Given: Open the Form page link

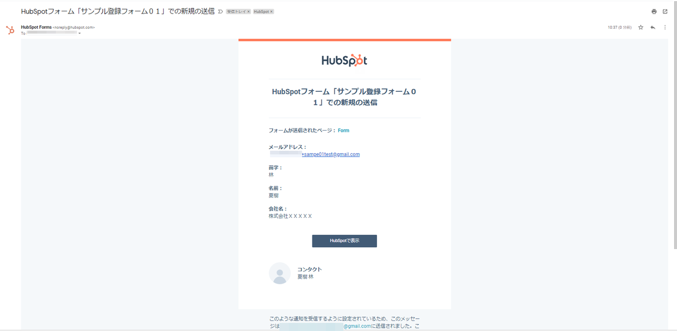Looking at the screenshot, I should (x=344, y=131).
